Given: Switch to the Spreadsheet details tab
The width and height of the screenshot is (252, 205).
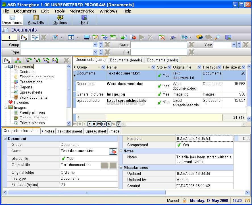Looking at the screenshot, I should click(96, 131).
